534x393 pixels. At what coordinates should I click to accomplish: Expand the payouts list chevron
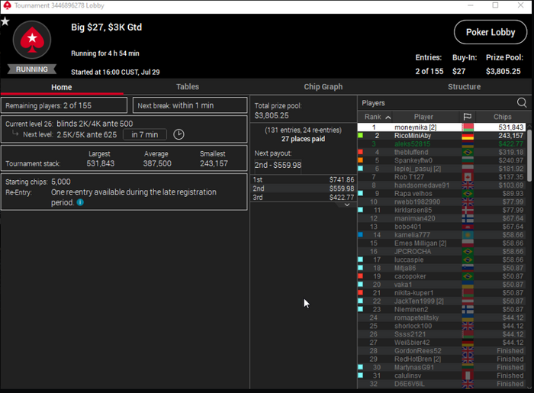point(347,205)
